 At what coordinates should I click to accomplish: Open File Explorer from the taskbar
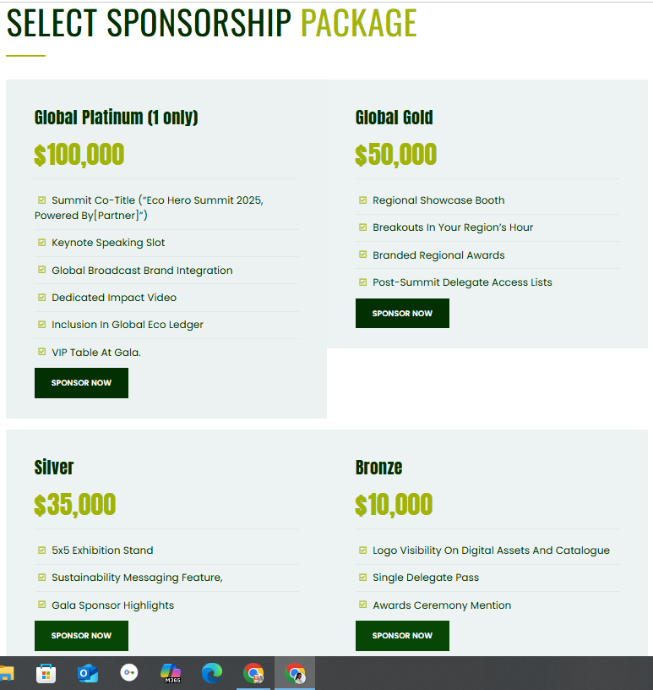[6, 673]
